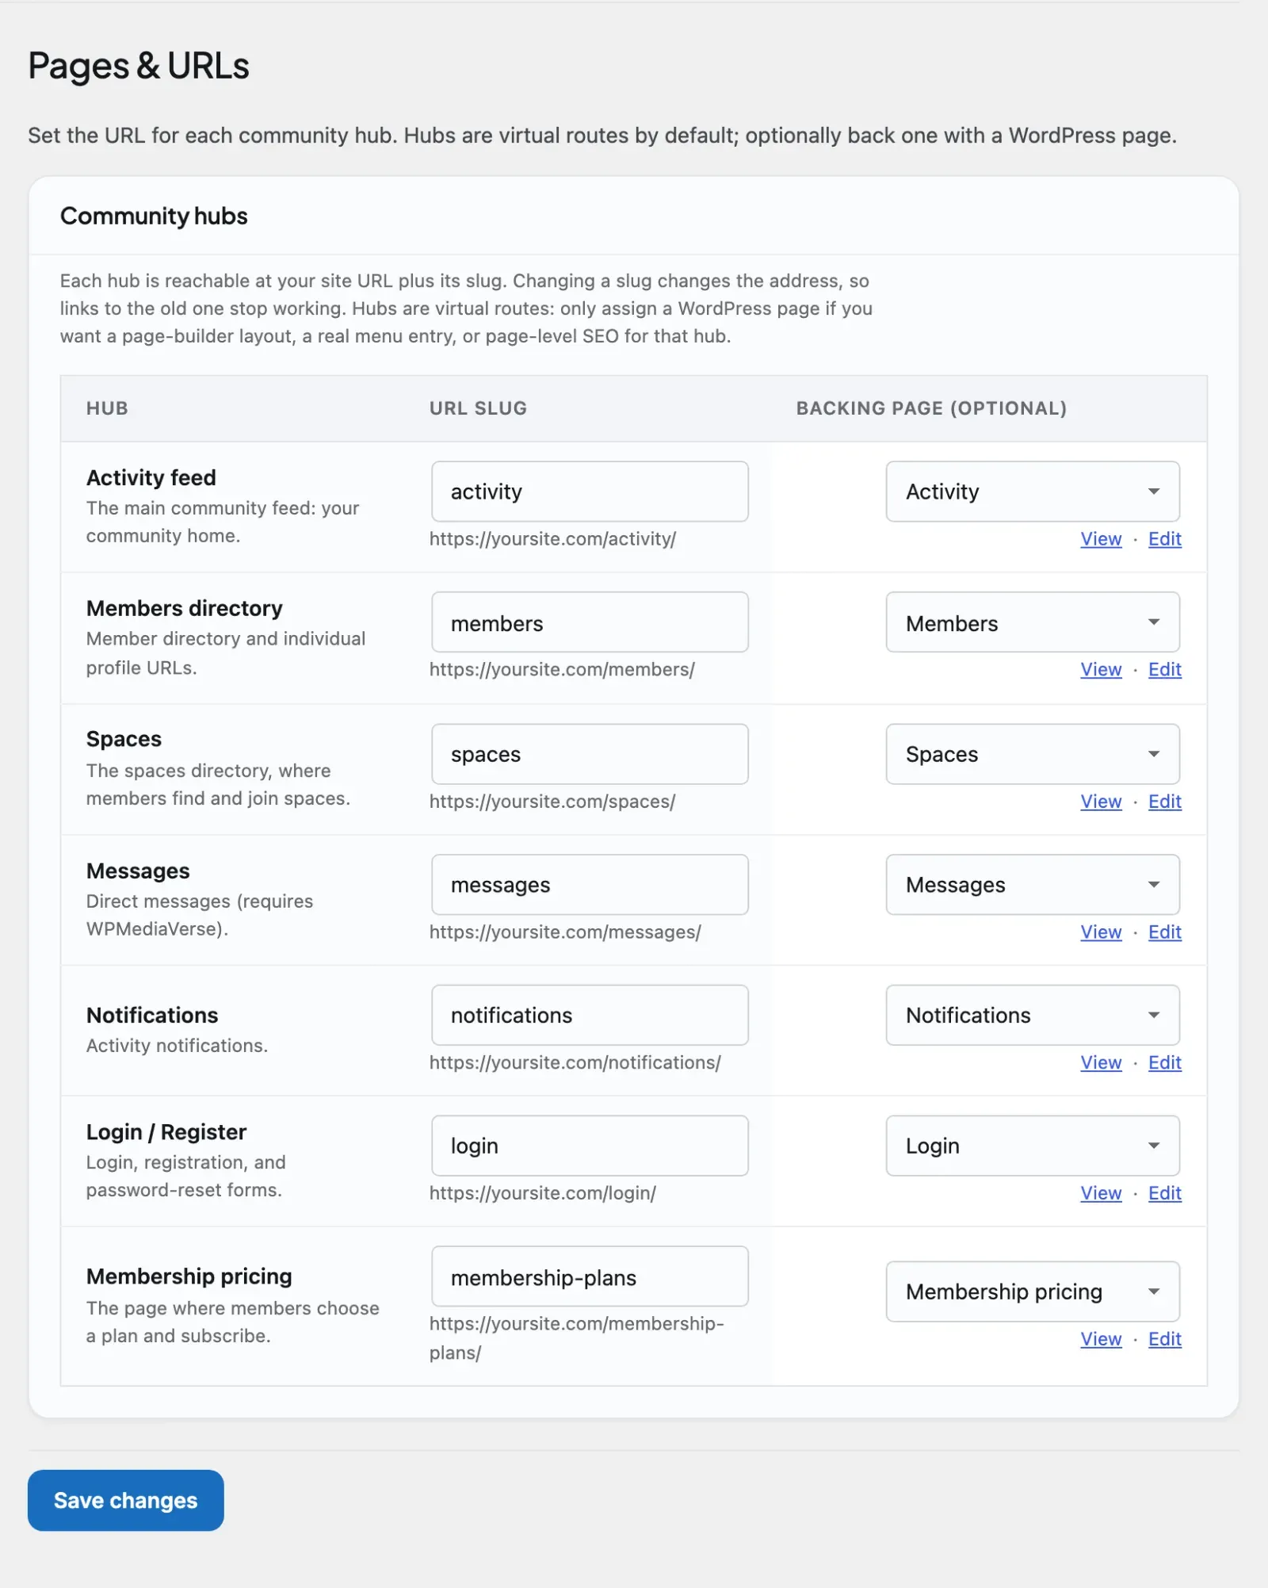The image size is (1268, 1588).
Task: View the Activity feed backing page
Action: point(1101,539)
